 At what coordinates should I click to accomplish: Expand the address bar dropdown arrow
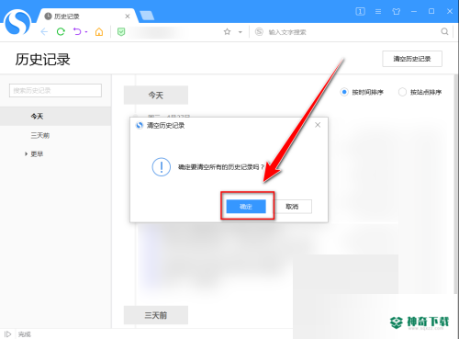[241, 32]
